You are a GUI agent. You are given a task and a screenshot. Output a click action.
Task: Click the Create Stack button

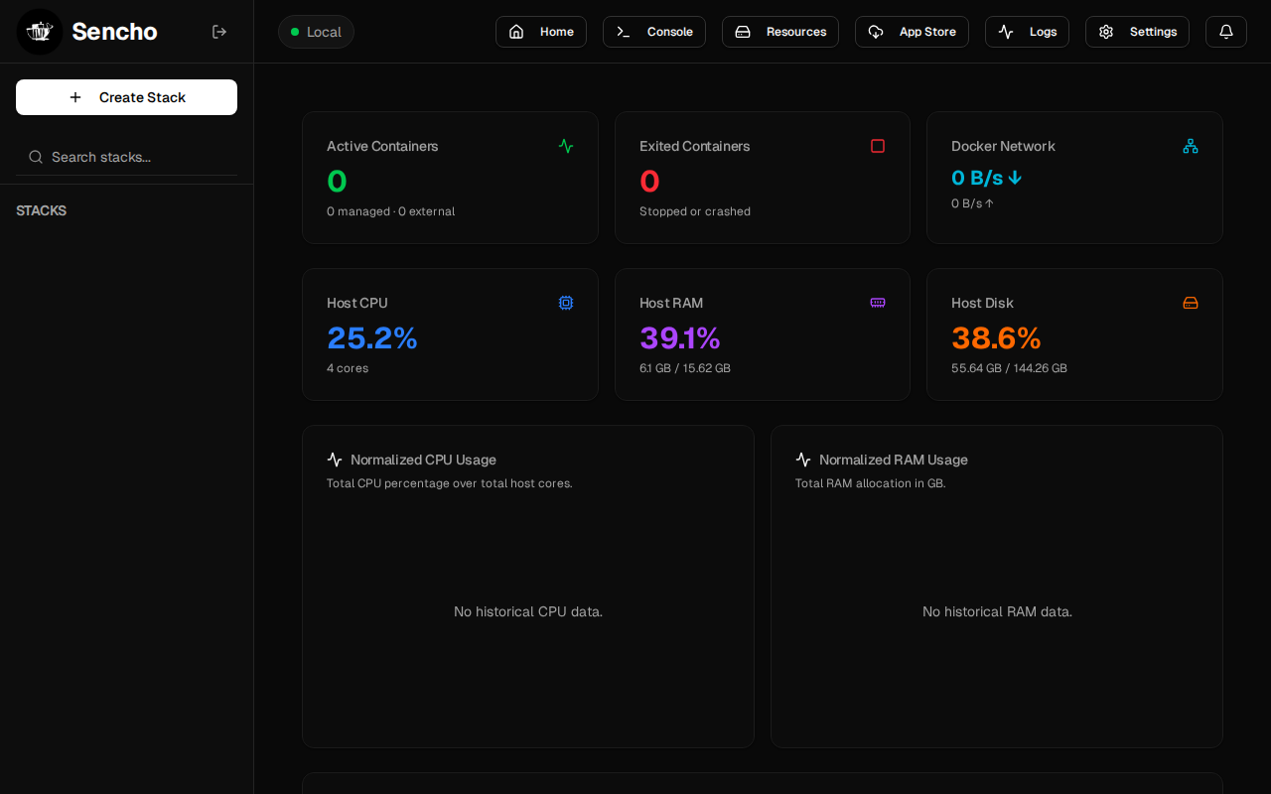point(126,97)
